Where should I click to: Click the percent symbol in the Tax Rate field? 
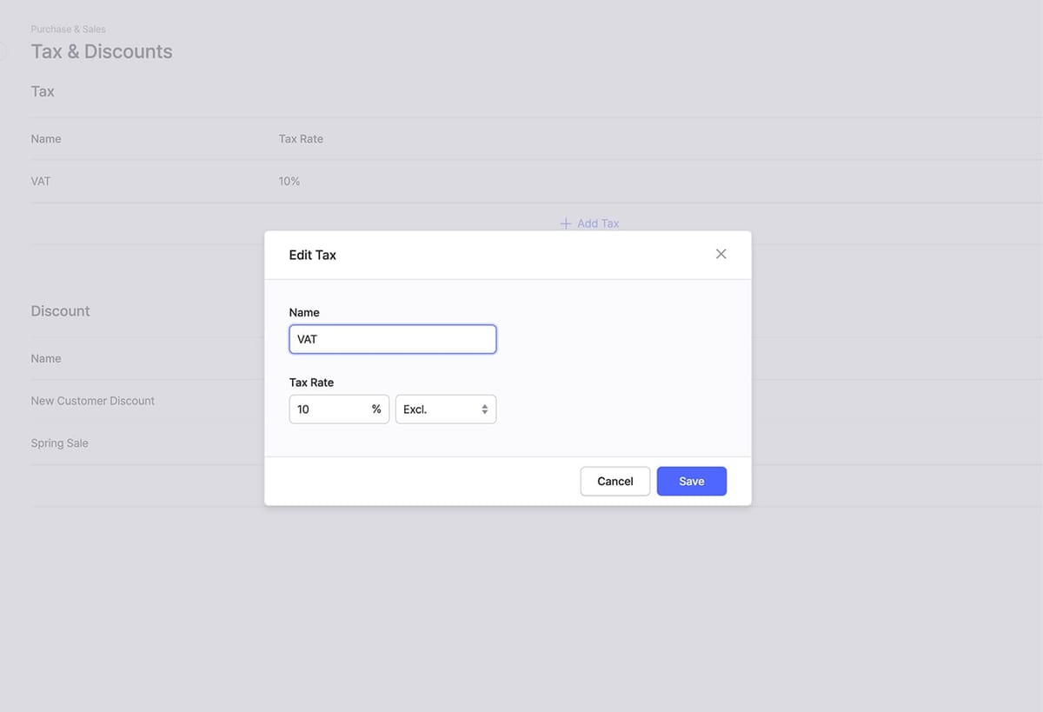[375, 409]
